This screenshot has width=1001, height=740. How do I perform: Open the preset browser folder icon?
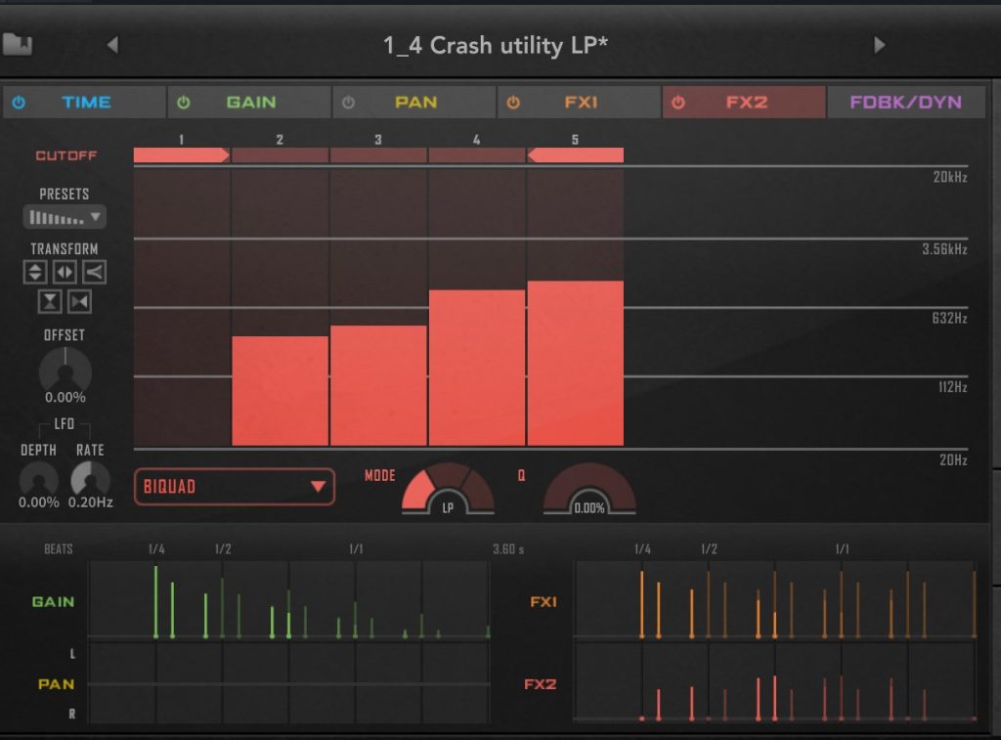(x=17, y=44)
